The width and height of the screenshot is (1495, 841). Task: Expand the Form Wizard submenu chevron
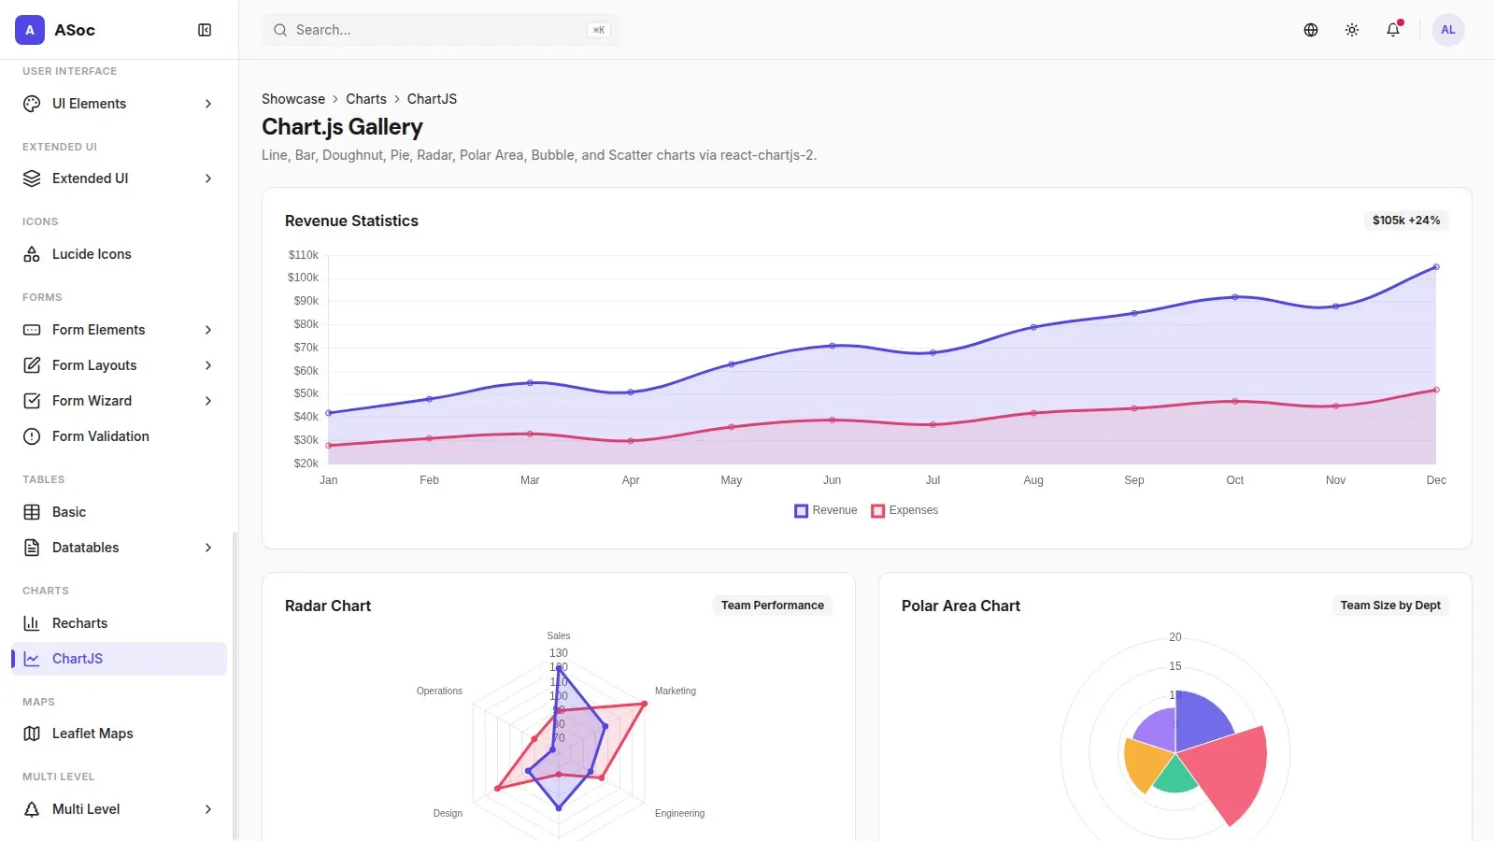[x=208, y=401]
